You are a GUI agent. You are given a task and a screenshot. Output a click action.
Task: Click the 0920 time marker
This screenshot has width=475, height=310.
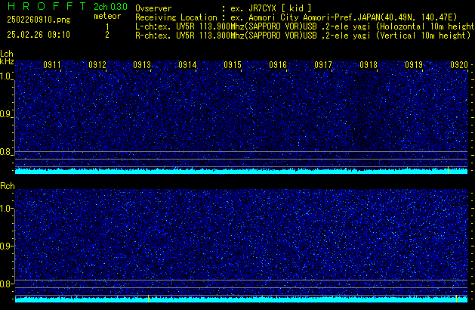(459, 65)
